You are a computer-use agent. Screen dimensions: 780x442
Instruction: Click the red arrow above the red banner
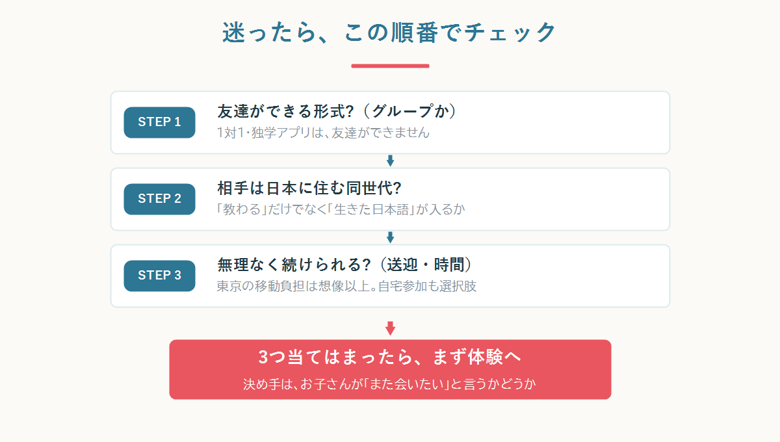tap(390, 328)
